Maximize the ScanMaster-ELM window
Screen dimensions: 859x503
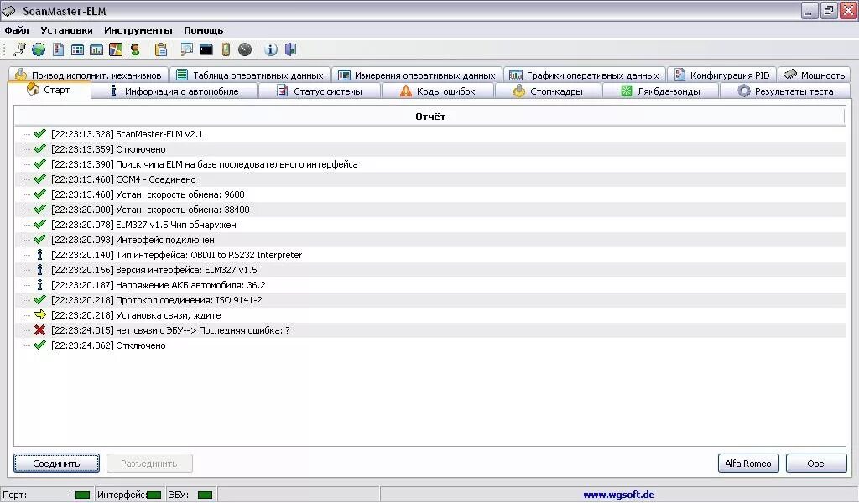[828, 10]
